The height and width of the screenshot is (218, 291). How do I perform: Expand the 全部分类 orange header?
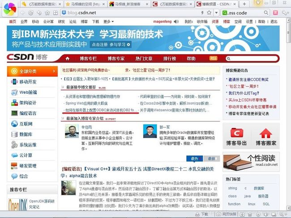[32, 71]
